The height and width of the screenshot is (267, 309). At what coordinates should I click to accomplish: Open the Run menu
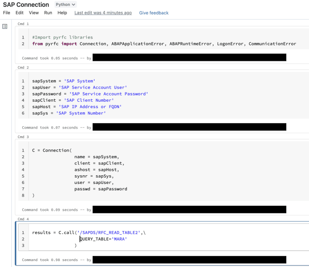point(48,13)
